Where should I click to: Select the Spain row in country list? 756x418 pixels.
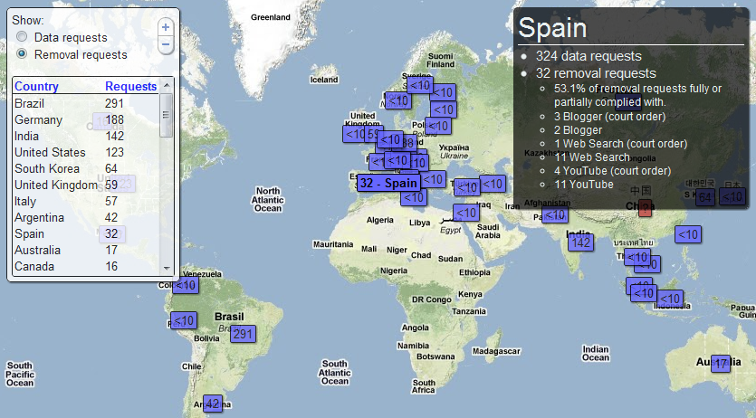(x=86, y=234)
